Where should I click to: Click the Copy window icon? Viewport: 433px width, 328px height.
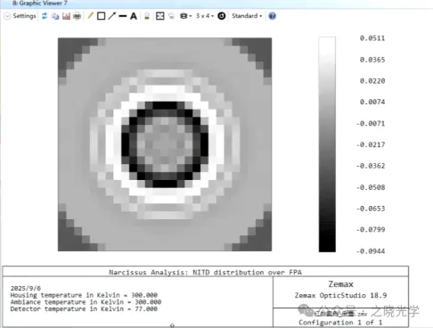pos(55,16)
